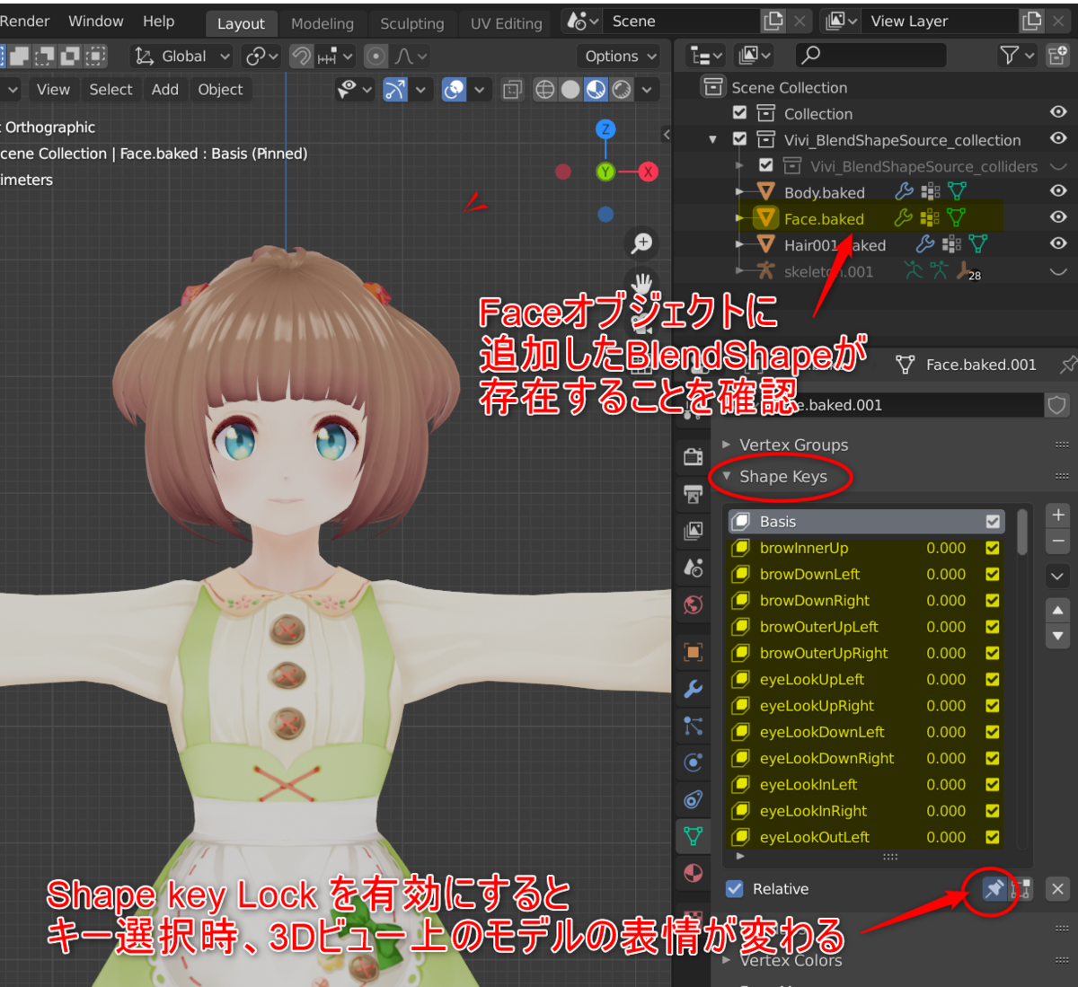Uncheck the Collection exclude checkbox
Image resolution: width=1078 pixels, height=987 pixels.
pos(739,113)
